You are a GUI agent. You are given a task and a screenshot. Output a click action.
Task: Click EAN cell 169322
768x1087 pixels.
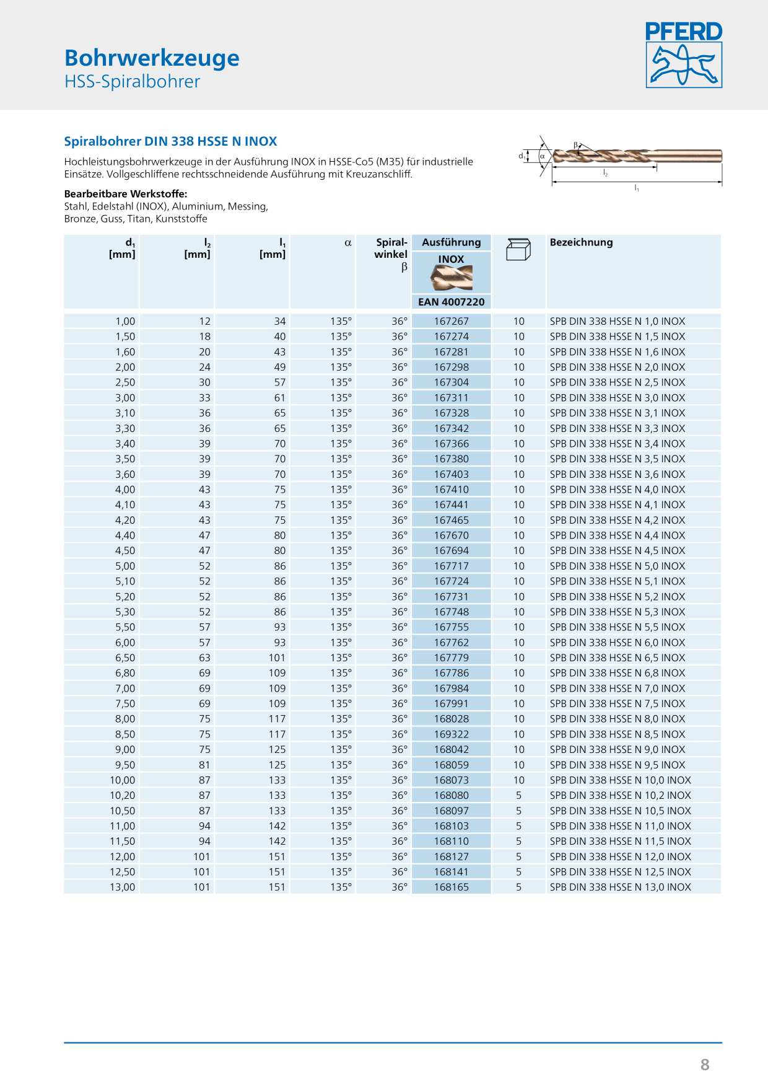click(452, 734)
